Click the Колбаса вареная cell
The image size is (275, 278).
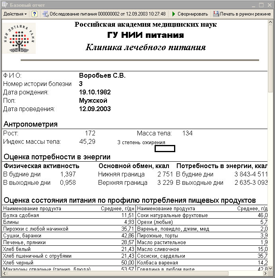[x=157, y=262]
